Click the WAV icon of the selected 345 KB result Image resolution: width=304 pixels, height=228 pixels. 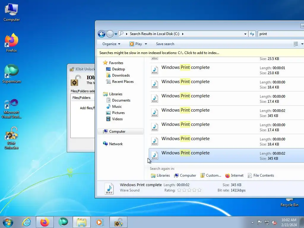point(154,156)
